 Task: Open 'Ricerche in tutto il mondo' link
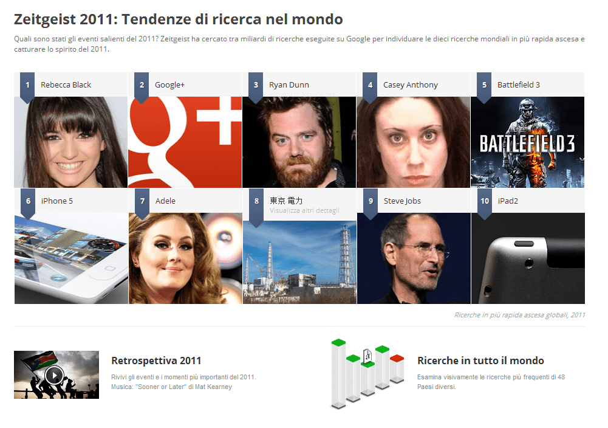(x=480, y=361)
